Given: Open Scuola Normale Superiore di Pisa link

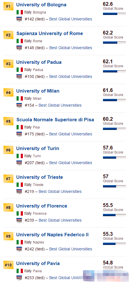Looking at the screenshot, I should [x=55, y=120].
